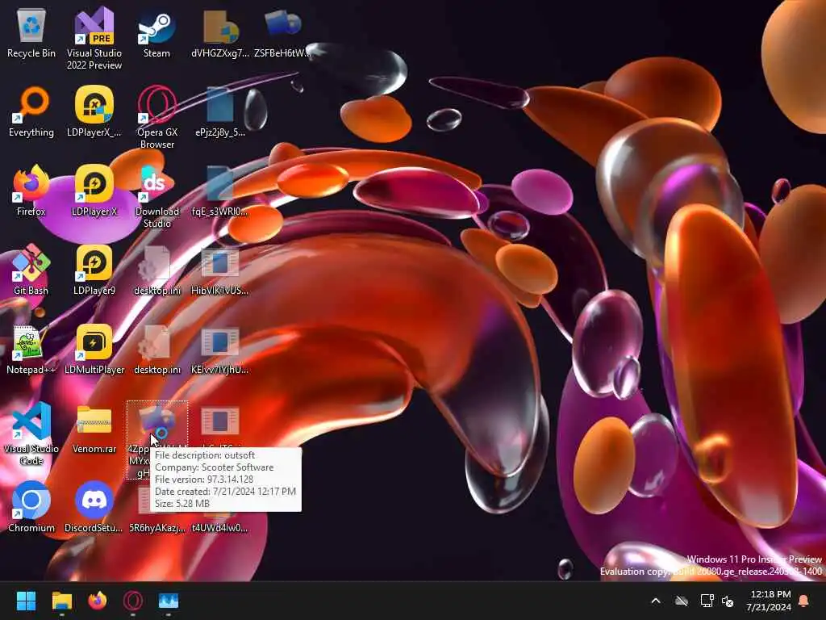The height and width of the screenshot is (620, 826).
Task: Open the Windows Start menu
Action: click(x=26, y=601)
